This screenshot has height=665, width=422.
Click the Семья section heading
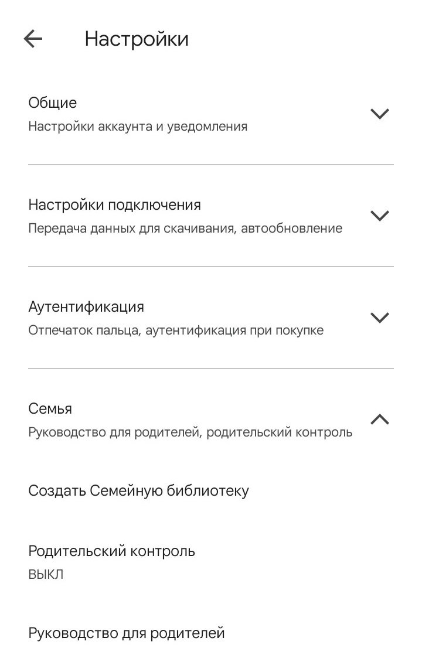point(50,408)
